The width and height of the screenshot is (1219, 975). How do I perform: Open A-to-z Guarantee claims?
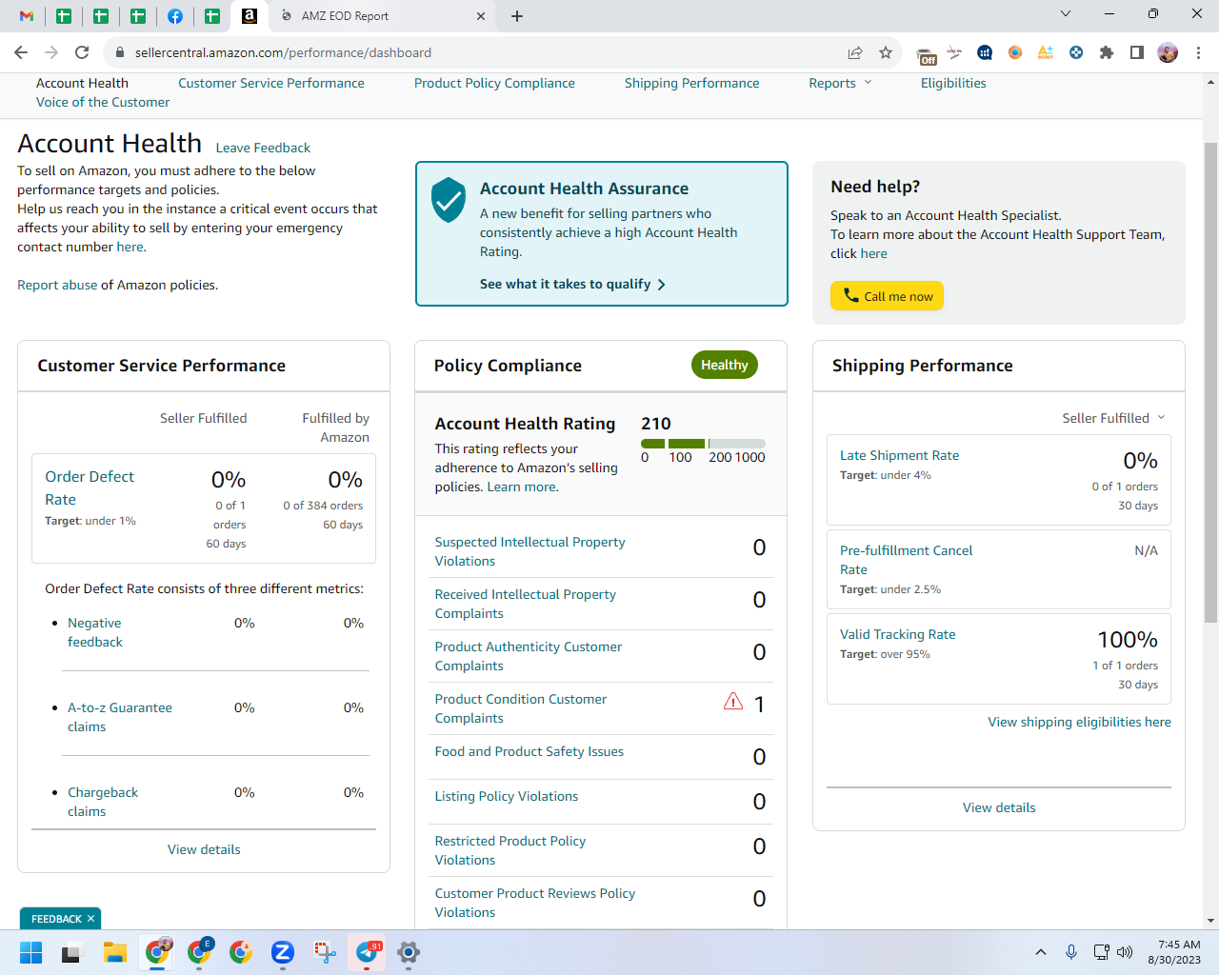pyautogui.click(x=120, y=717)
